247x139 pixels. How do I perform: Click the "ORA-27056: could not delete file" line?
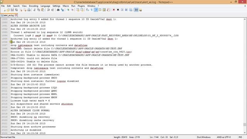click(x=34, y=58)
